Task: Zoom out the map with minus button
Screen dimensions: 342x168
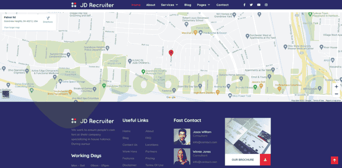Action: tap(336, 94)
